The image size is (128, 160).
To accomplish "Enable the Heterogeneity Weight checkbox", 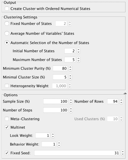I will coord(7,86).
